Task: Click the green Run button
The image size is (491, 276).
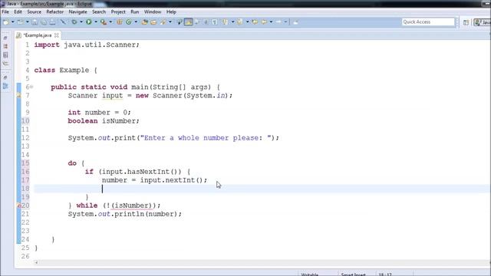Action: coord(89,22)
